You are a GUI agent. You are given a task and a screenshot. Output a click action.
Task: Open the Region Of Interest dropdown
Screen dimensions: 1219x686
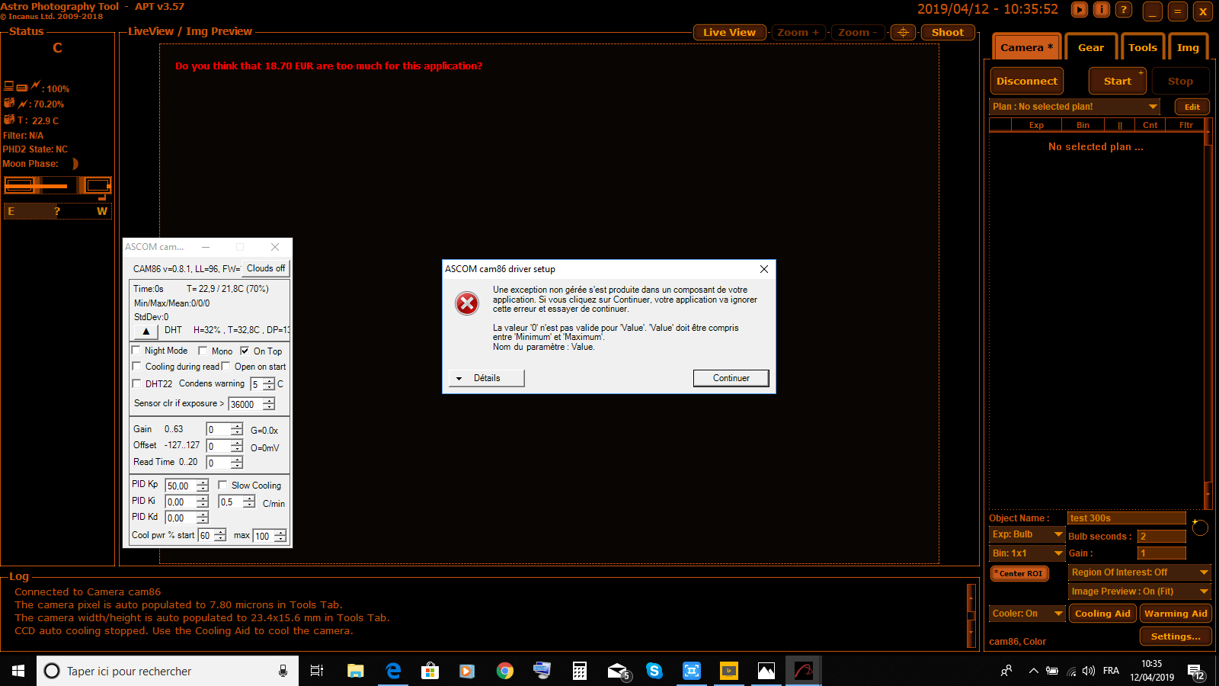[x=1140, y=572]
